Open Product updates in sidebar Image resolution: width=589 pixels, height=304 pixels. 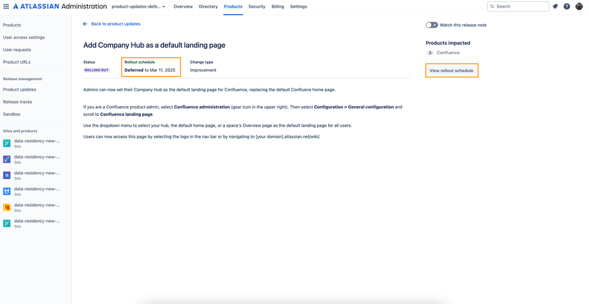(x=19, y=90)
